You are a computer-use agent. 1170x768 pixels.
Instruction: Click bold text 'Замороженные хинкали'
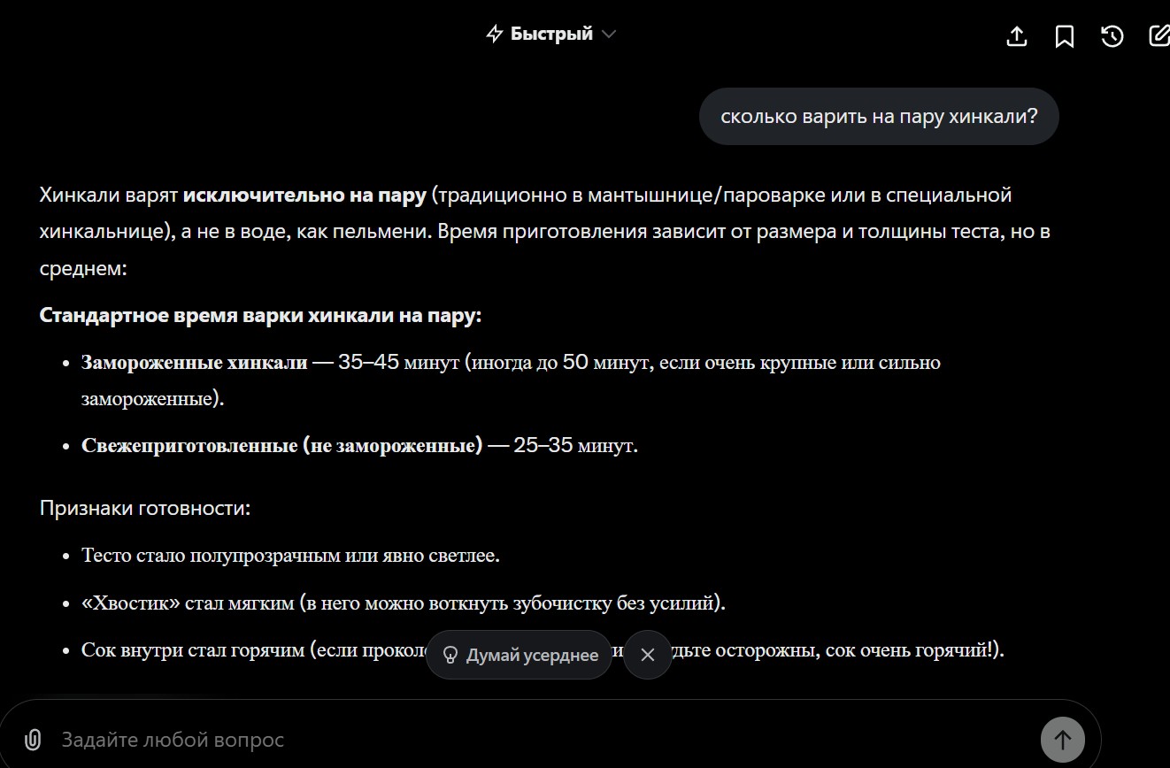[x=195, y=363]
